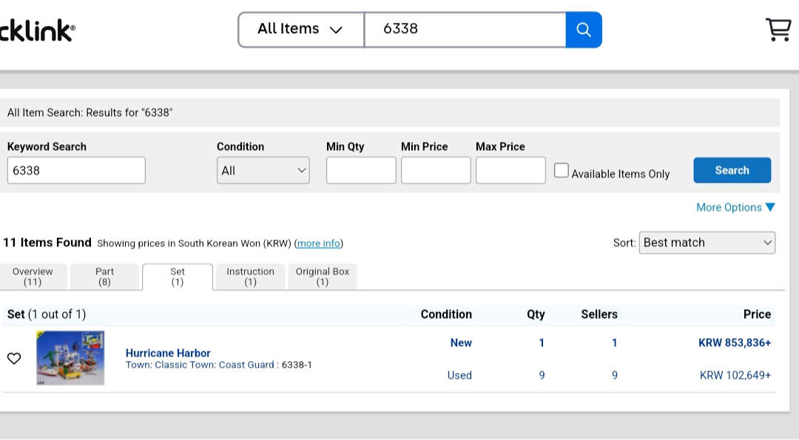Click the Hurricane Harbor set thumbnail
This screenshot has width=799, height=440.
pos(70,358)
